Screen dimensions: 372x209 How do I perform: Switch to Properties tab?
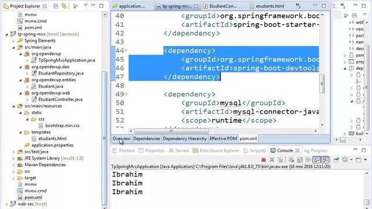tap(151, 150)
